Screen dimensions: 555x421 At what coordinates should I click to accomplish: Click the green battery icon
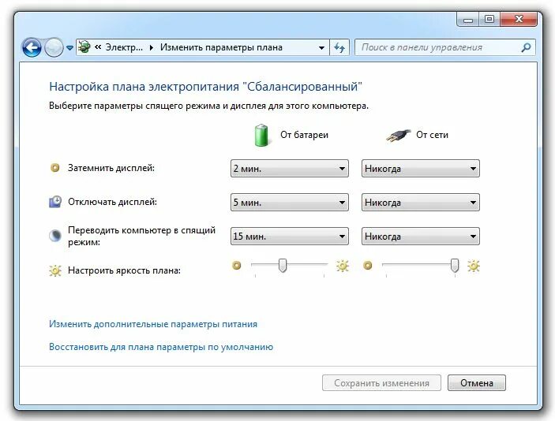tap(262, 135)
